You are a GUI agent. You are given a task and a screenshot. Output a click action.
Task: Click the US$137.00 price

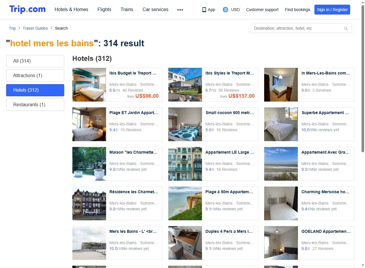coord(241,96)
